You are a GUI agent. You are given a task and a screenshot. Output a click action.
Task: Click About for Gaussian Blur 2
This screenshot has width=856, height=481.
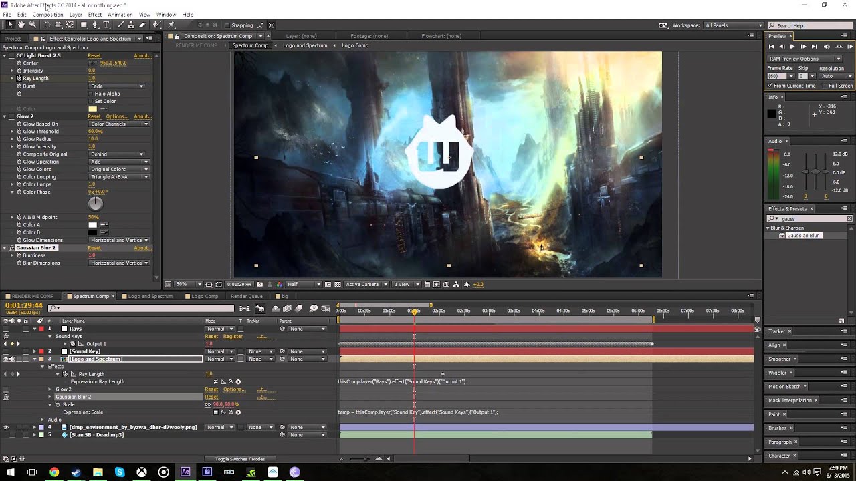point(143,248)
